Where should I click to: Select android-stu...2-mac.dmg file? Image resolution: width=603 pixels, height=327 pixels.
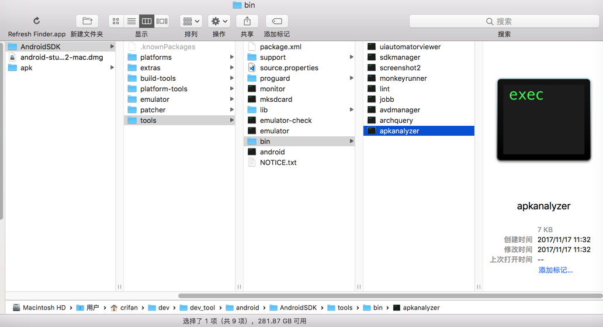pyautogui.click(x=61, y=57)
